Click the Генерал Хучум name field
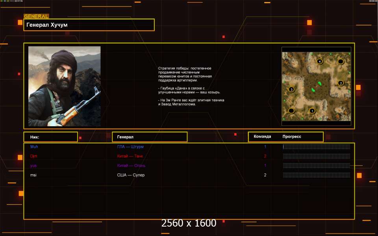 click(89, 25)
